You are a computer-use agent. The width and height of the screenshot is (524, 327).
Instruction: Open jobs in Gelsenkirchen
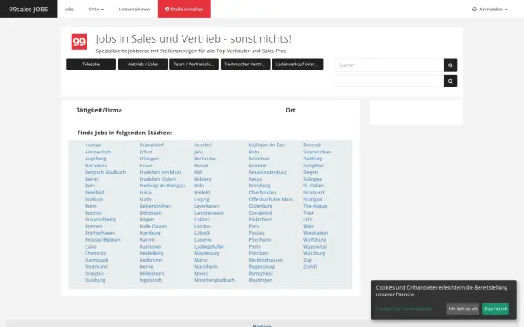[155, 206]
